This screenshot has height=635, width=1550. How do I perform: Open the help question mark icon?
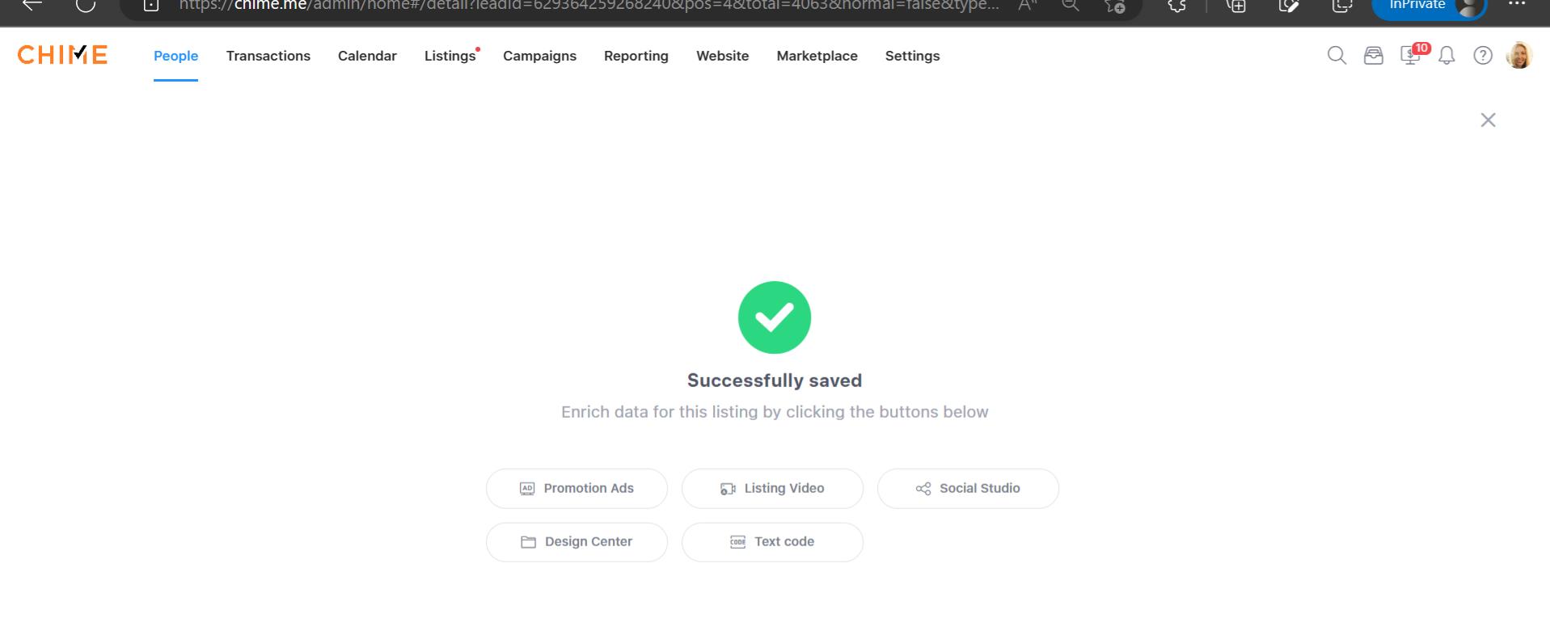click(1482, 55)
